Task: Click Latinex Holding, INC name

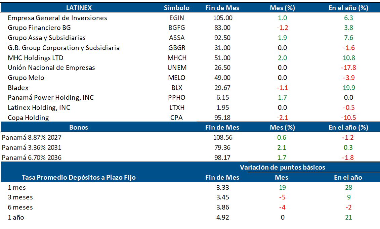Action: (x=39, y=107)
